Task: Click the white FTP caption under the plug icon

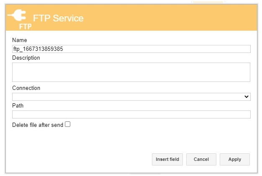Action: tap(25, 26)
